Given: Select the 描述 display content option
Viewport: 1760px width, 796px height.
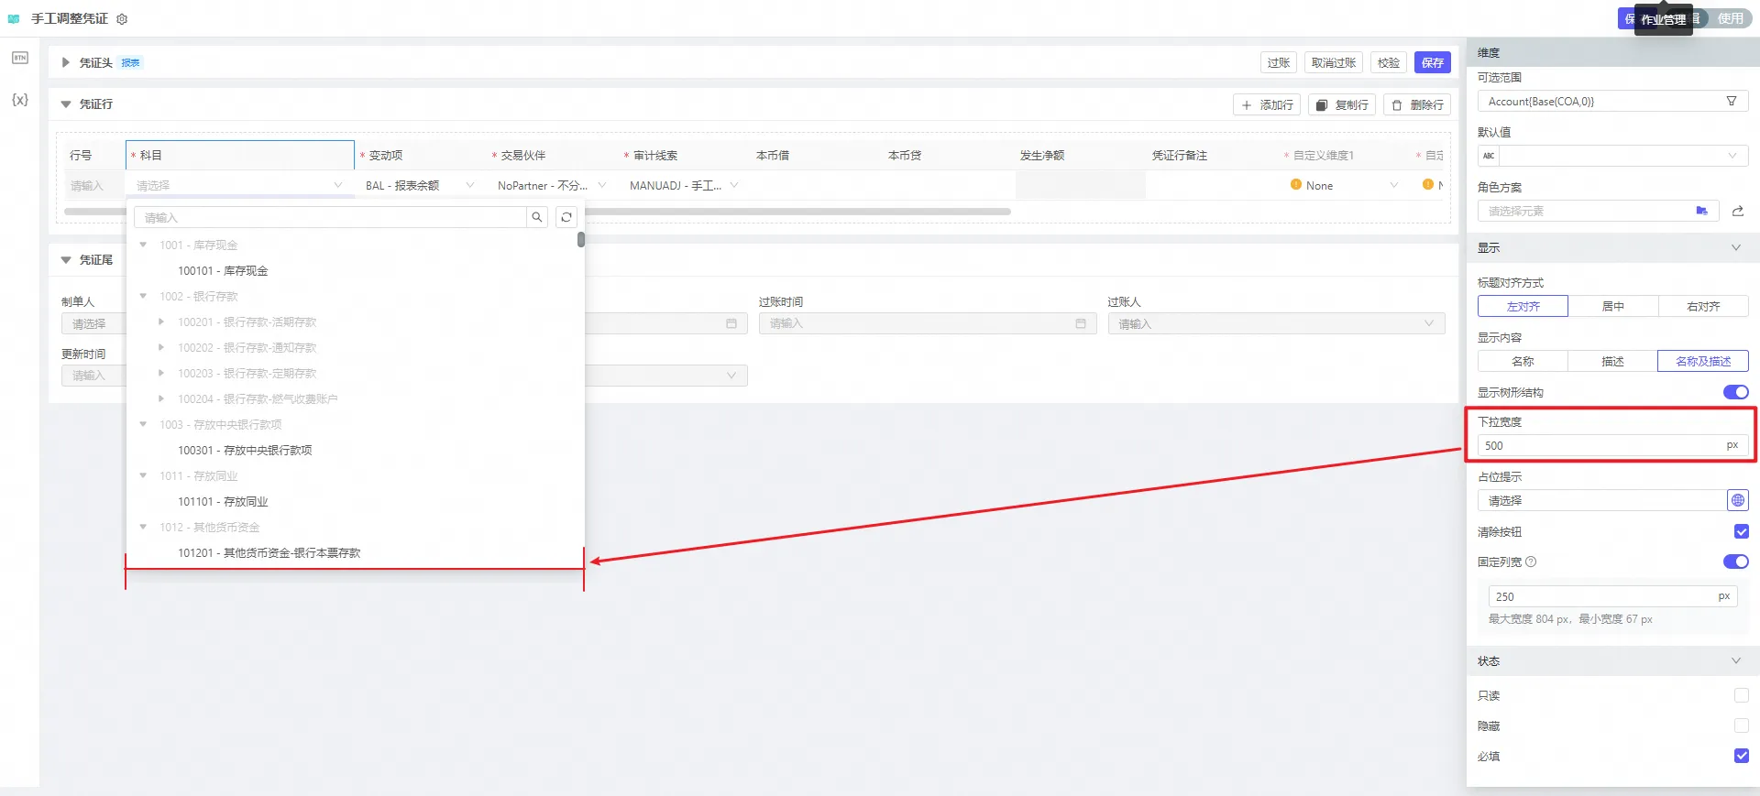Looking at the screenshot, I should tap(1612, 361).
